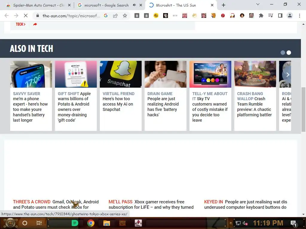Open the network tray icon
Viewport: 306px width, 229px height.
[x=238, y=223]
